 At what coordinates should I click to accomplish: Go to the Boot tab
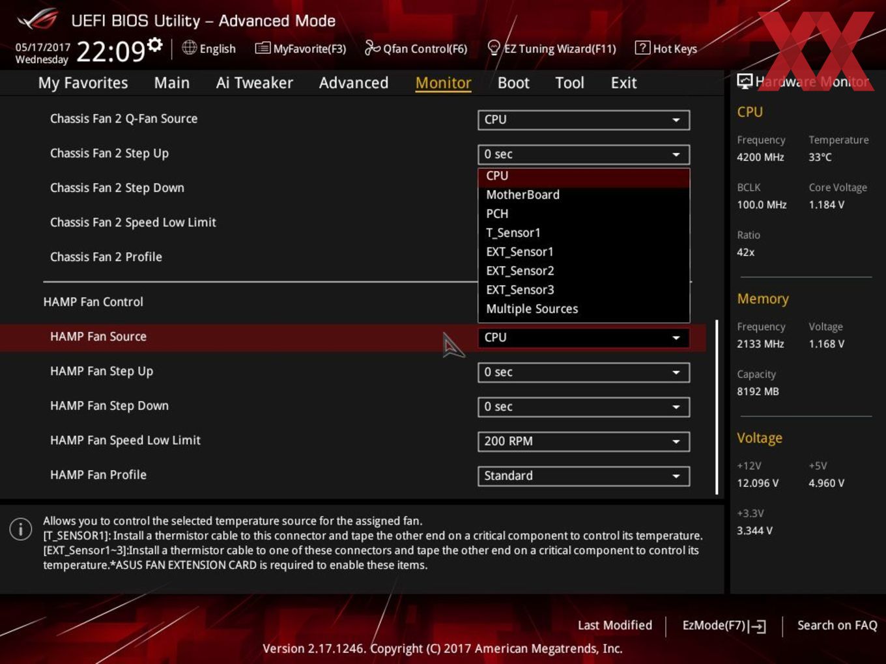tap(513, 83)
